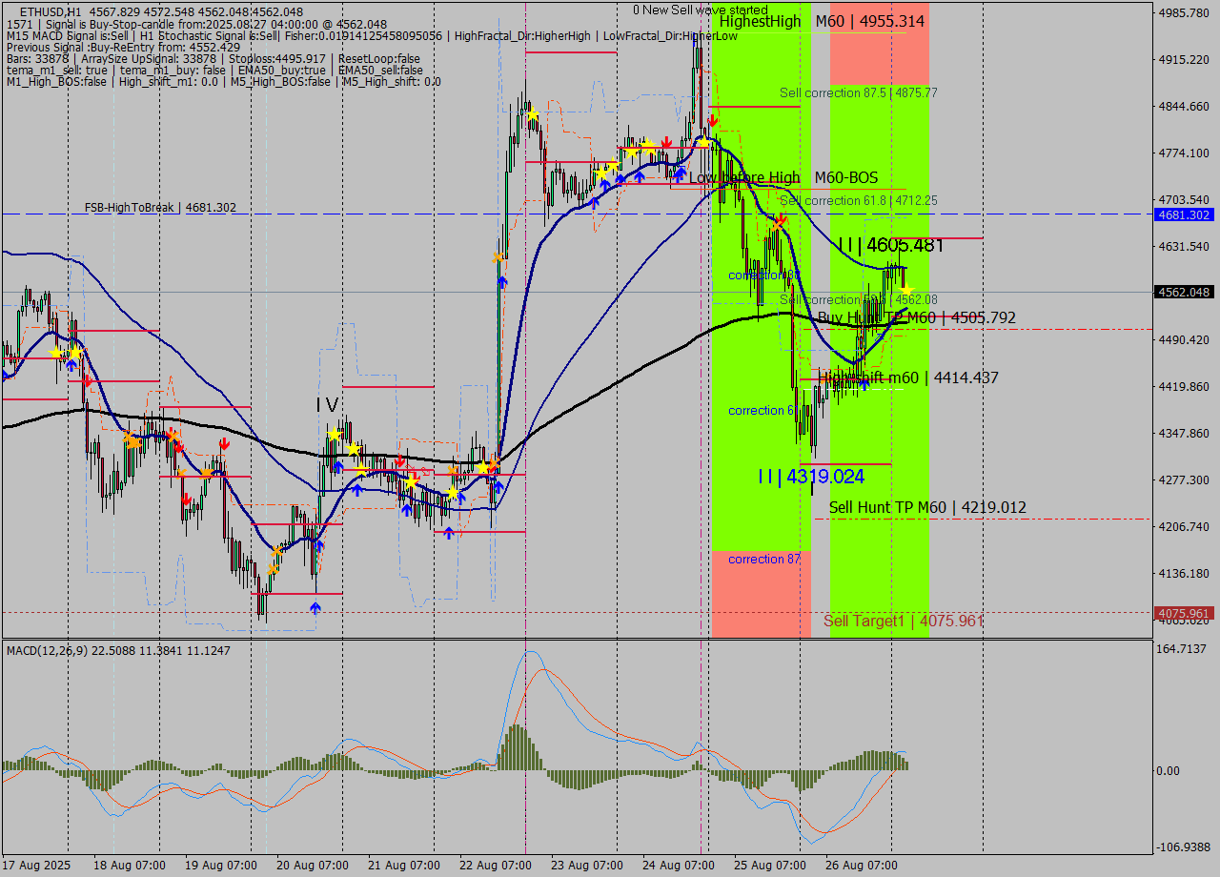Click the HighestHigh M60 4955.314 label
This screenshot has height=877, width=1220.
[x=822, y=21]
